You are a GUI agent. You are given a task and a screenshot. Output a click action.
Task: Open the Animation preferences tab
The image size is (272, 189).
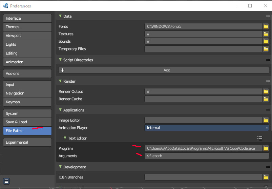point(27,62)
